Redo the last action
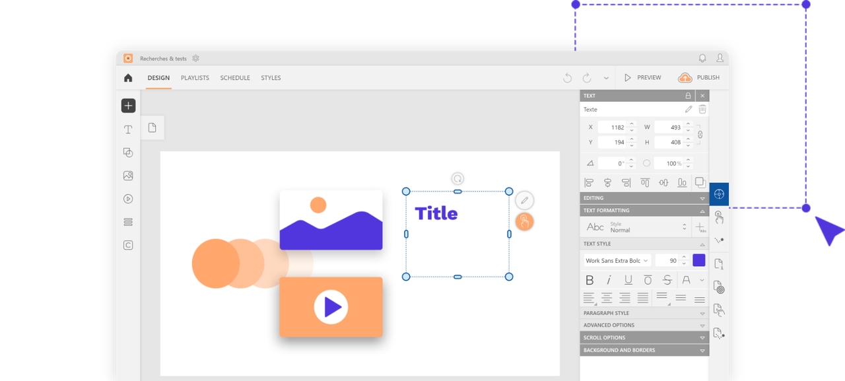This screenshot has height=381, width=845. click(587, 78)
